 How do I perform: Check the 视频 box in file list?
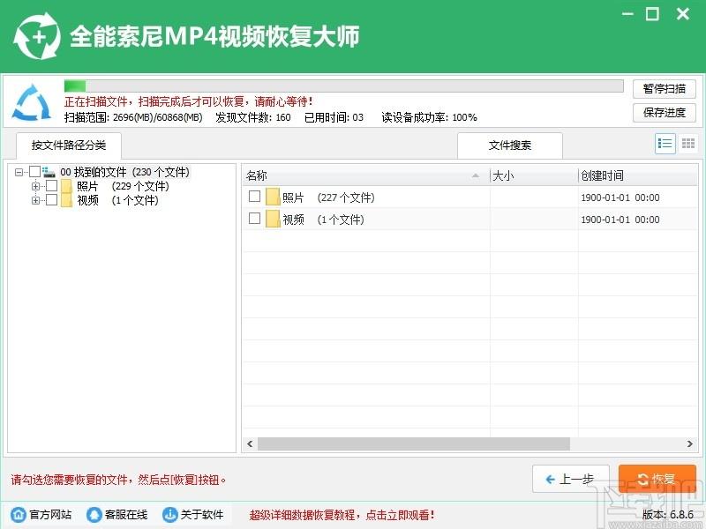point(254,218)
